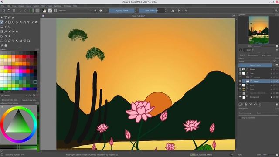Click the Undo arrow in the toolbar
The width and height of the screenshot is (279, 157).
coord(20,10)
